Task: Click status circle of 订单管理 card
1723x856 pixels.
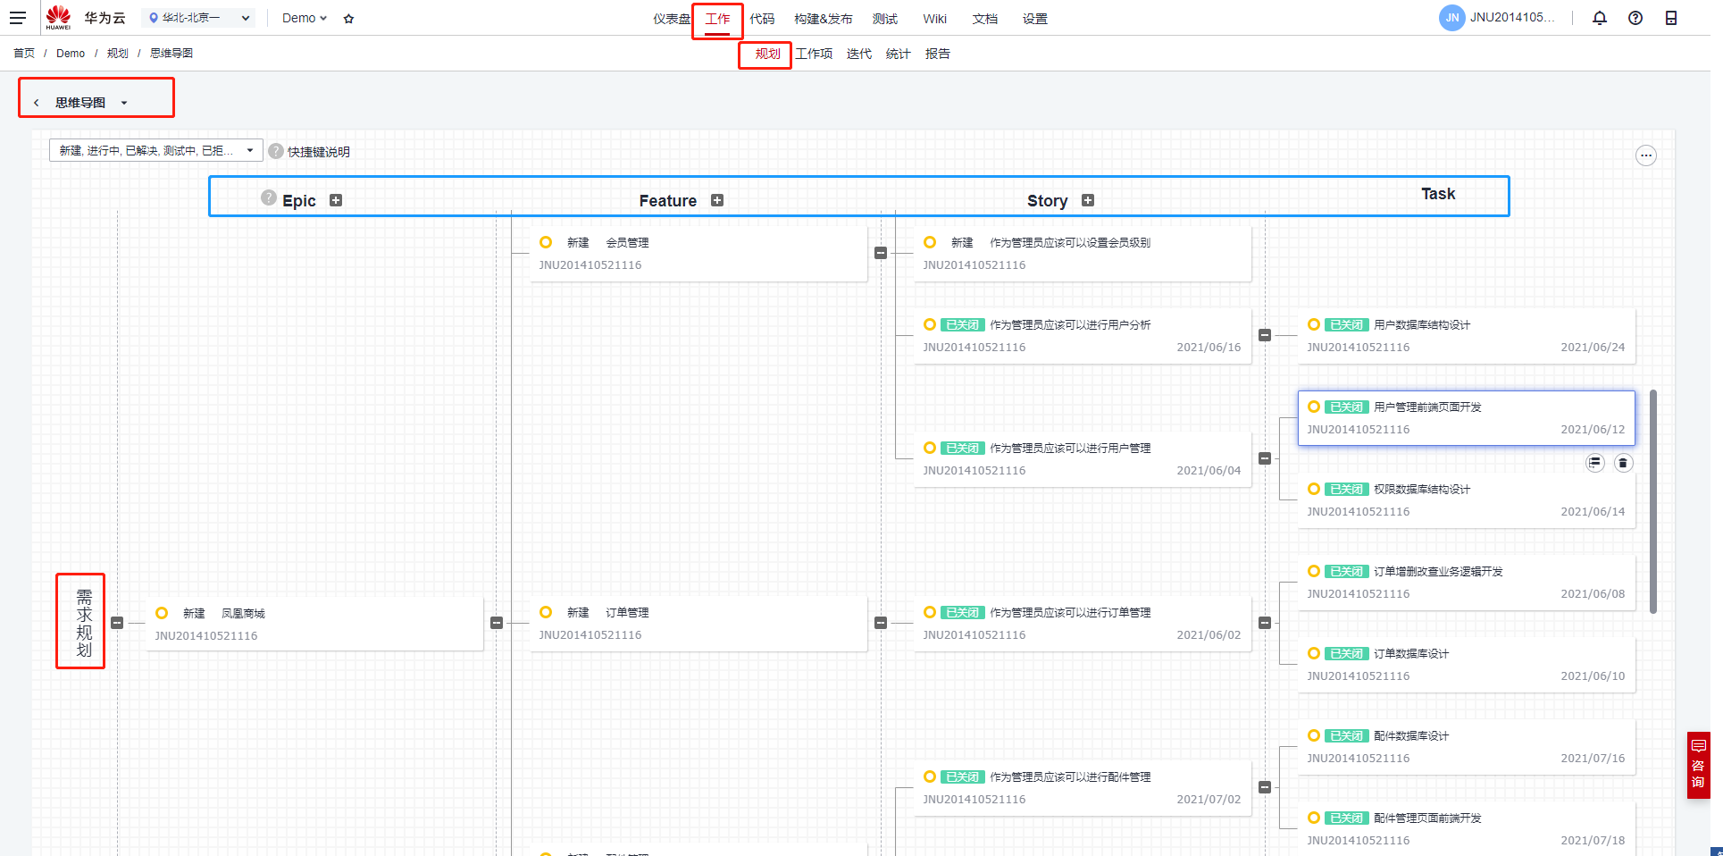Action: [x=545, y=612]
